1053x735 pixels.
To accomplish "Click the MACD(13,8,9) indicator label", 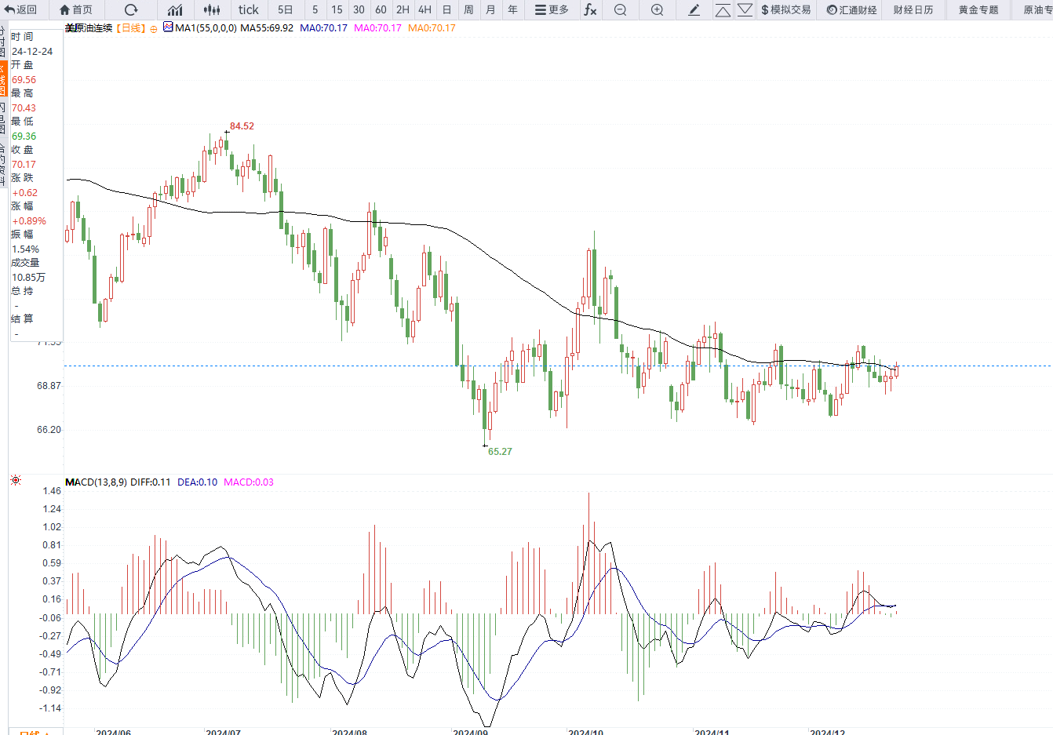I will pos(96,482).
